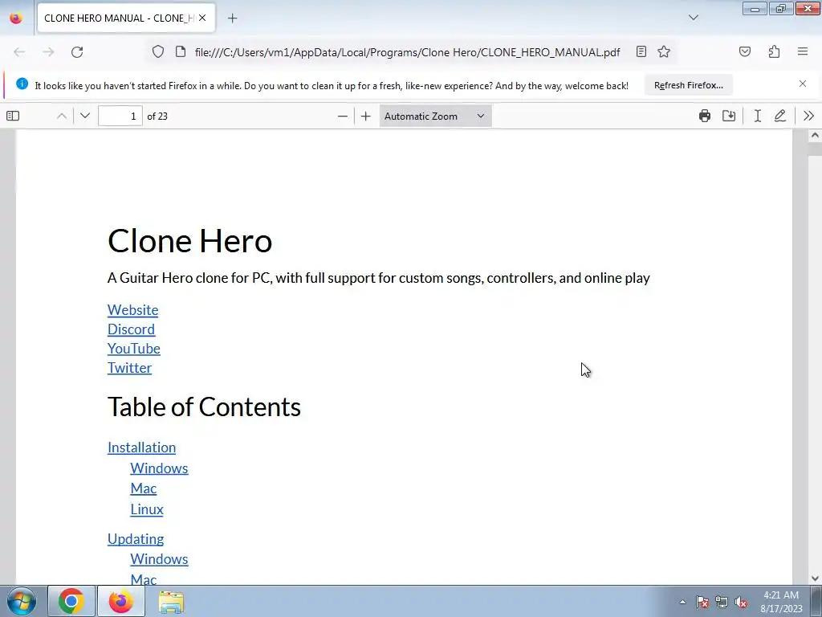Save to Pocket icon

[745, 51]
